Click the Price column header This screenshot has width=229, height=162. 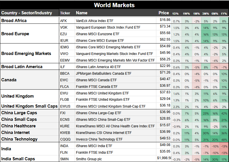coord(163,13)
